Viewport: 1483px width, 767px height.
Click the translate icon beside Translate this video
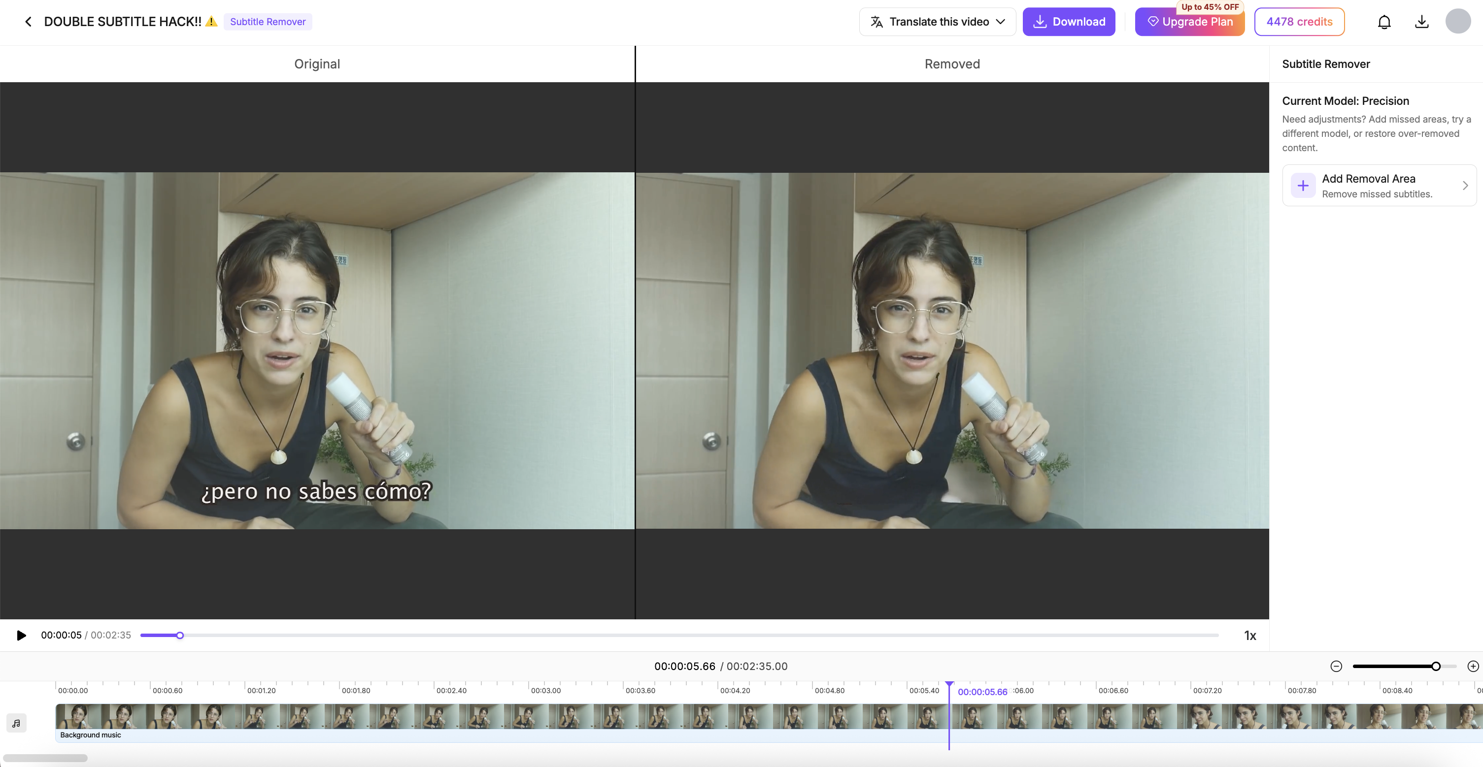[x=876, y=22]
